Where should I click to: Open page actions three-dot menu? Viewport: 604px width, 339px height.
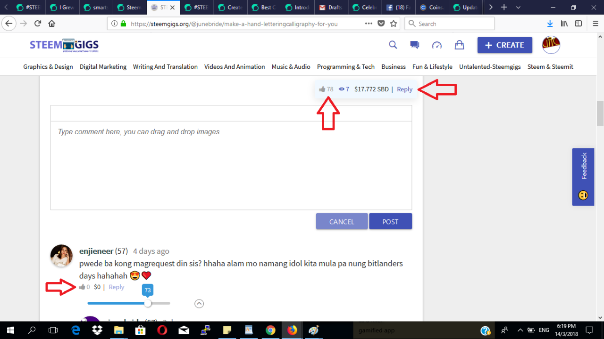[x=369, y=24]
